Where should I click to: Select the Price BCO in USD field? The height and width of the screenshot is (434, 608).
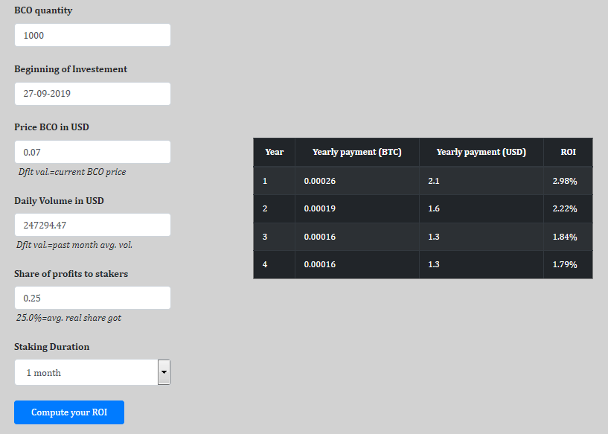(x=92, y=152)
